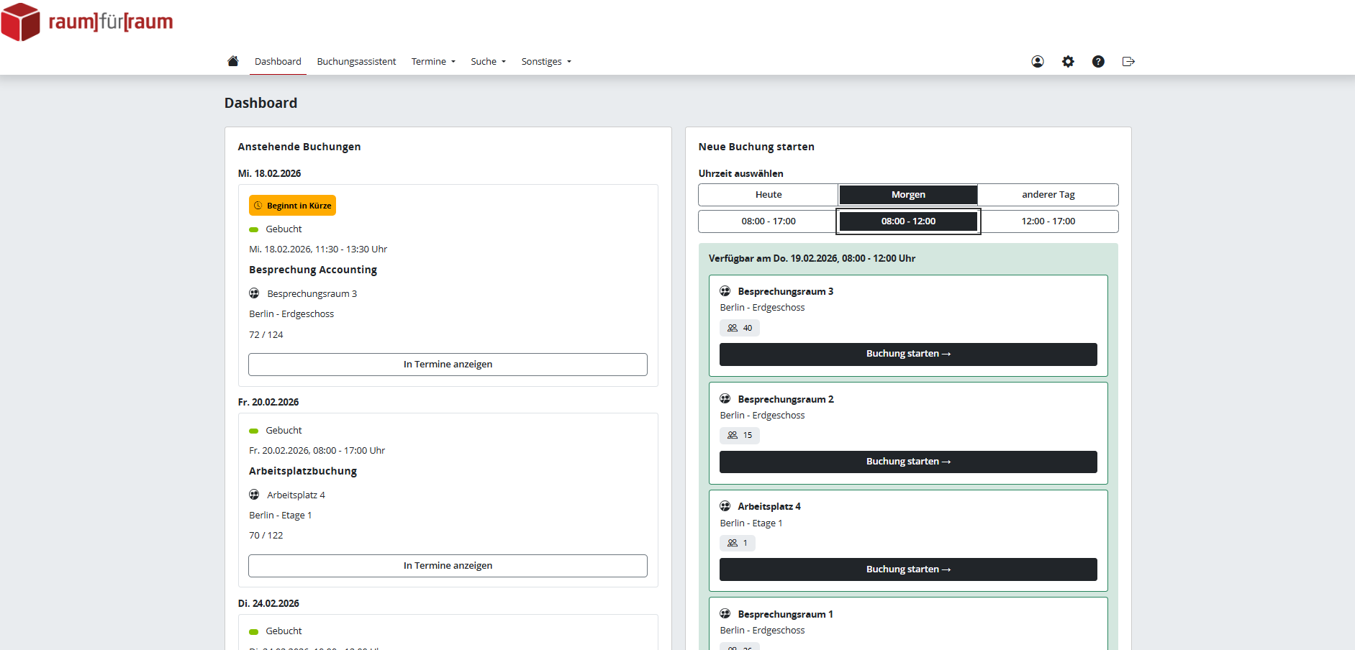The image size is (1355, 650).
Task: Expand the Sonstiges dropdown menu
Action: pos(546,62)
